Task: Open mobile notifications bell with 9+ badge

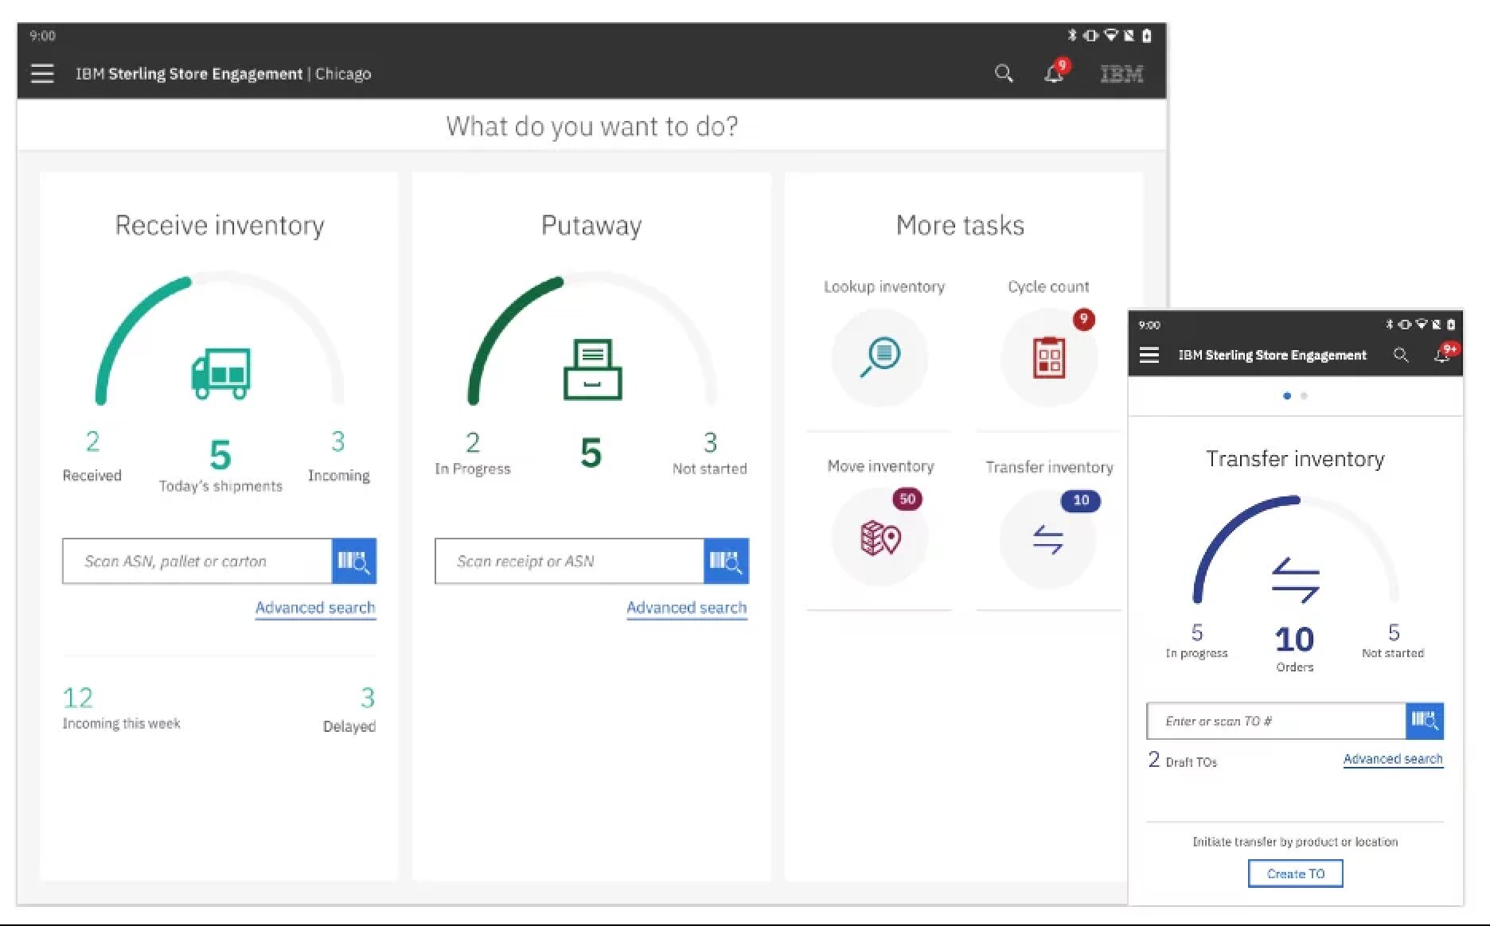Action: (1442, 355)
